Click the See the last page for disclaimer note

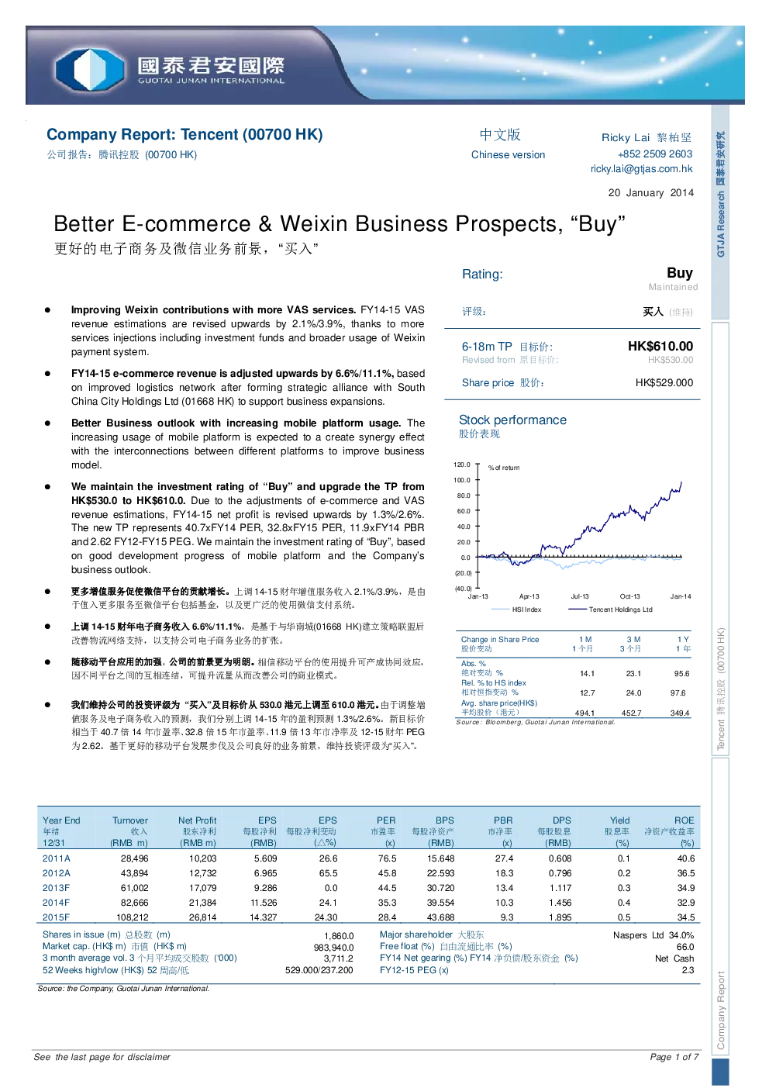point(102,1057)
